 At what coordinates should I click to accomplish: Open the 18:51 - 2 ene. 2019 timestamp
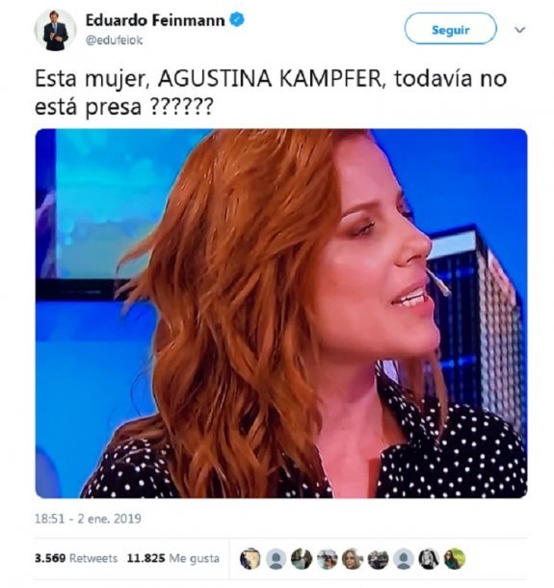pyautogui.click(x=88, y=519)
